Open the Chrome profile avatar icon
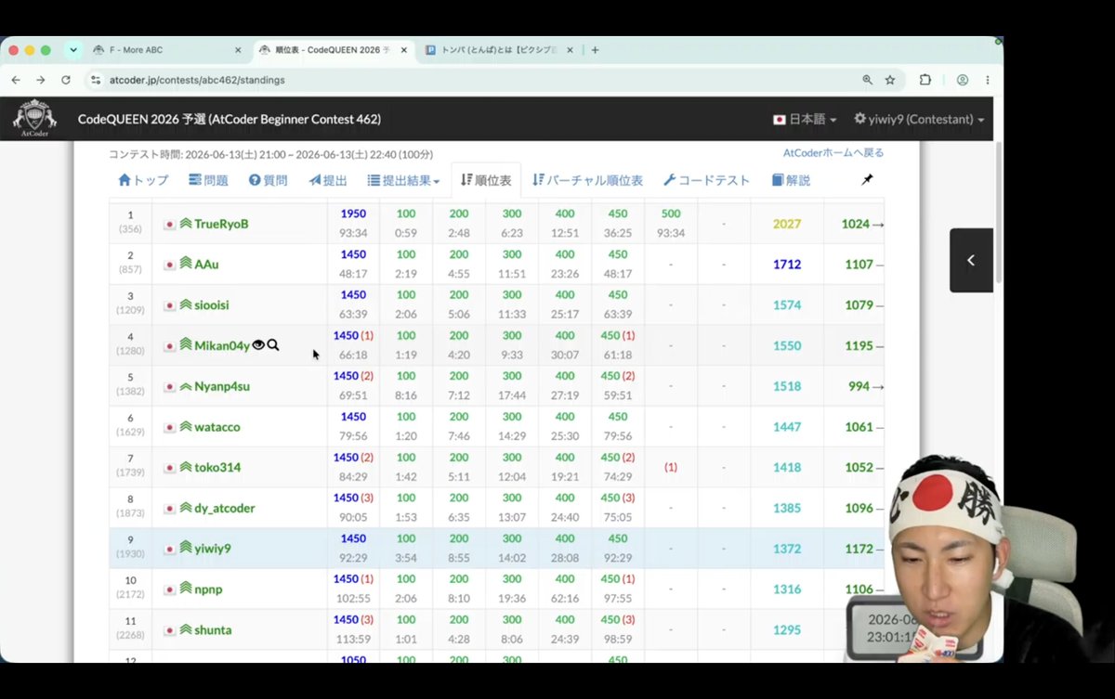Image resolution: width=1115 pixels, height=699 pixels. click(963, 80)
